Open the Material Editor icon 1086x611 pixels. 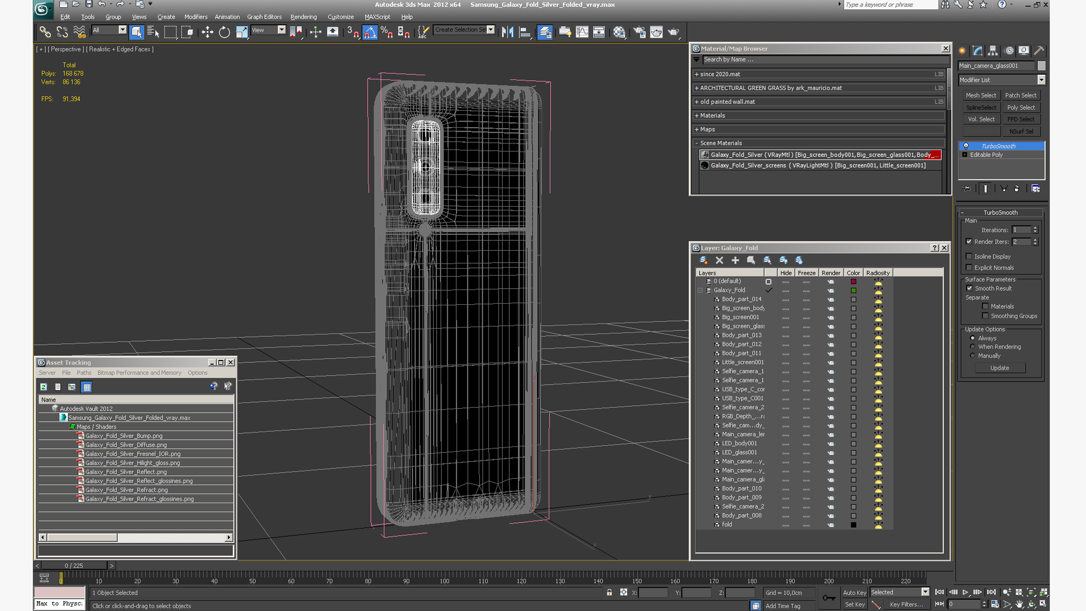point(619,32)
